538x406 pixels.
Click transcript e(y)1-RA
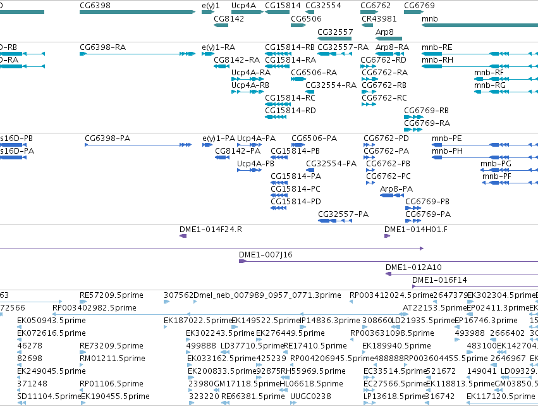tap(208, 54)
